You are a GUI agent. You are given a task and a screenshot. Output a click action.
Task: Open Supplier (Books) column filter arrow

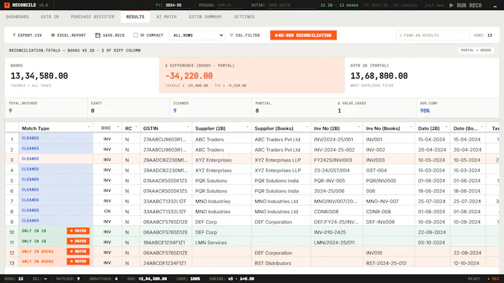[x=307, y=128]
